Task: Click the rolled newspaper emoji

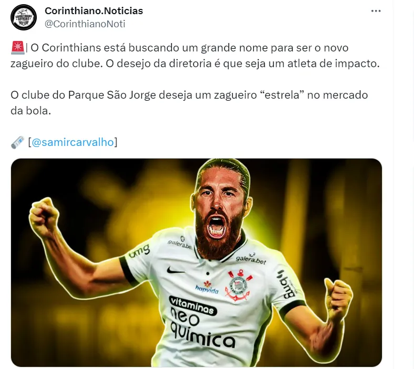Action: (18, 142)
